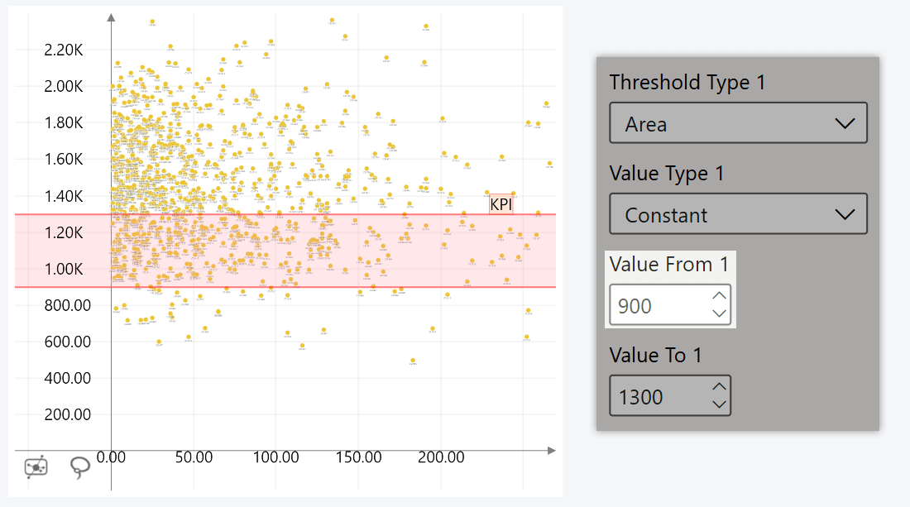
Task: Click the chevron on the Area dropdown
Action: pyautogui.click(x=845, y=122)
